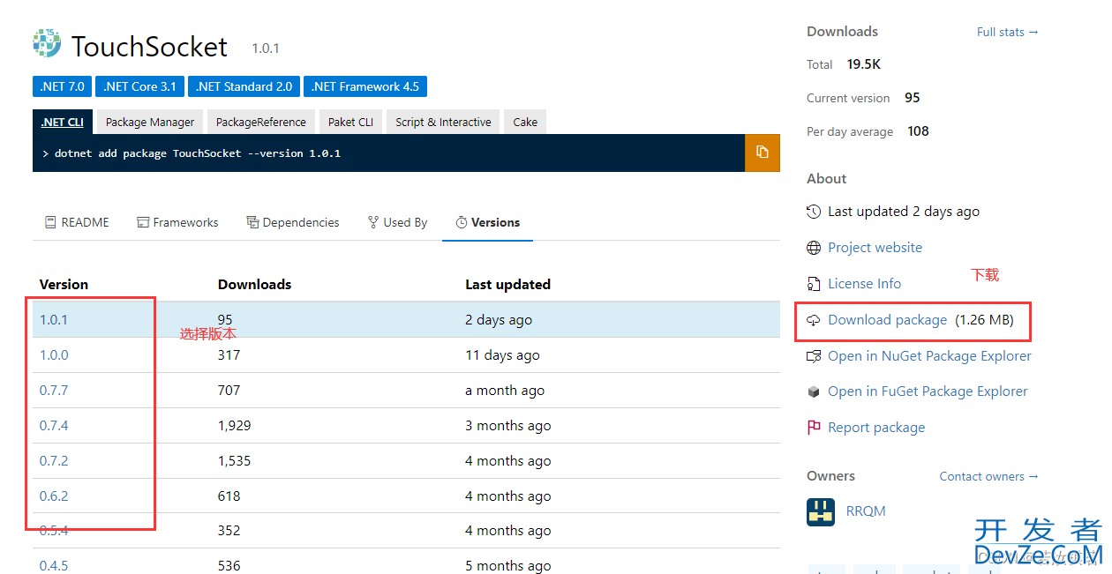Show the Dependencies tab
1112x574 pixels.
(293, 222)
